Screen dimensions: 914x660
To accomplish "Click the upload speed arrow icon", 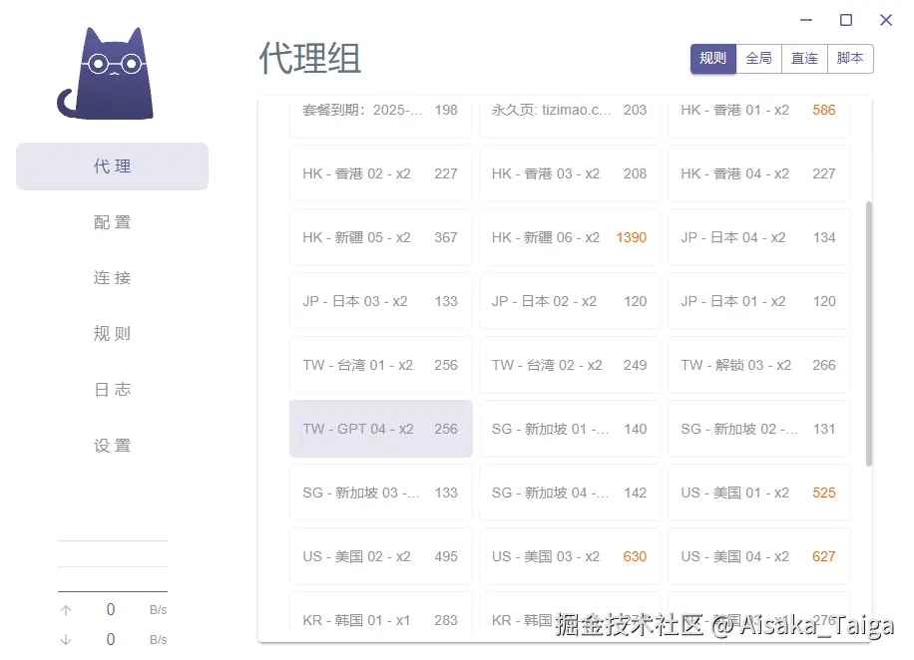I will (66, 610).
